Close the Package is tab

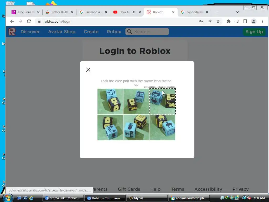[106, 12]
